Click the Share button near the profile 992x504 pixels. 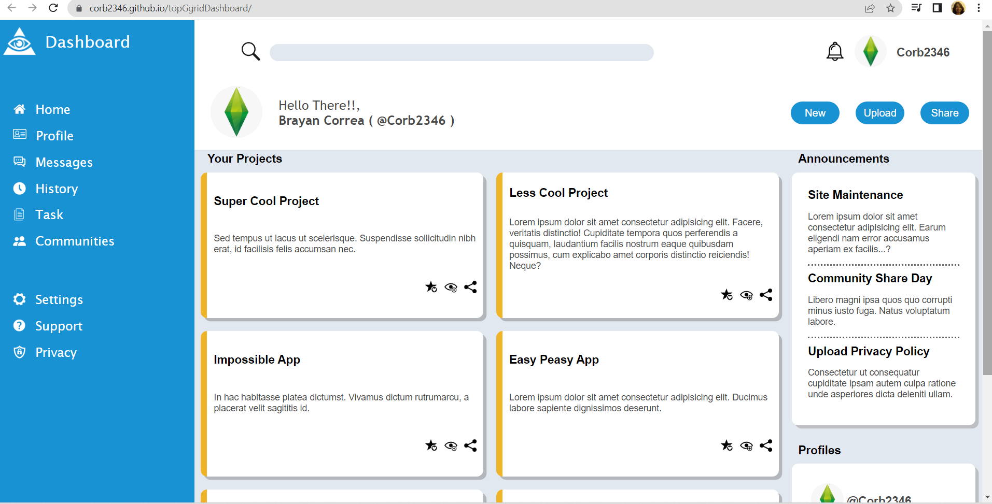[944, 112]
